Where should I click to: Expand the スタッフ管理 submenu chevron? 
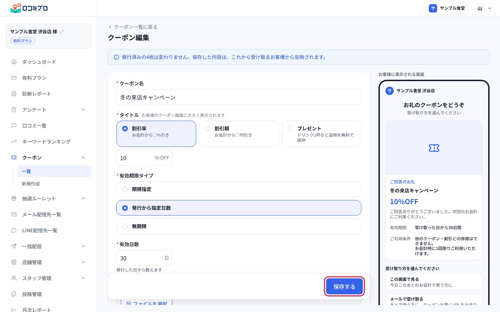tap(83, 278)
